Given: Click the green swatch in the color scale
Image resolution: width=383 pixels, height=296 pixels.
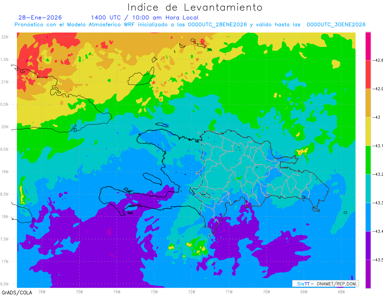Looking at the screenshot, I should 368,160.
